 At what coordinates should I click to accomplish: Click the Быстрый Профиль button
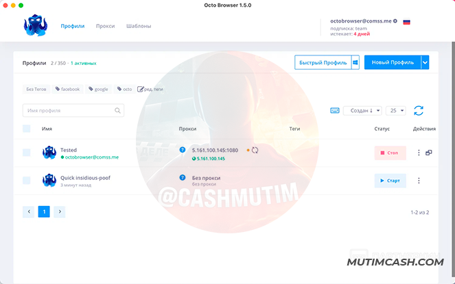(323, 62)
